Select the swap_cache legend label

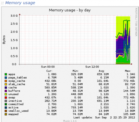click(x=17, y=81)
